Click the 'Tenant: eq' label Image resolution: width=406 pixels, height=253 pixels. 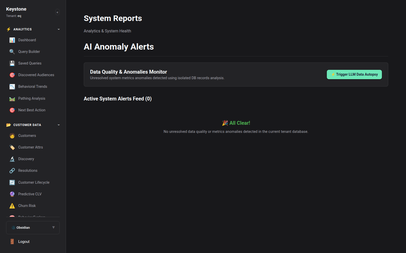(14, 16)
